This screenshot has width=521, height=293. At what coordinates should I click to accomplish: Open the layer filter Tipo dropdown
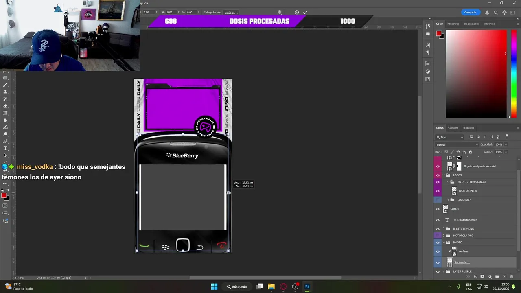(x=449, y=137)
